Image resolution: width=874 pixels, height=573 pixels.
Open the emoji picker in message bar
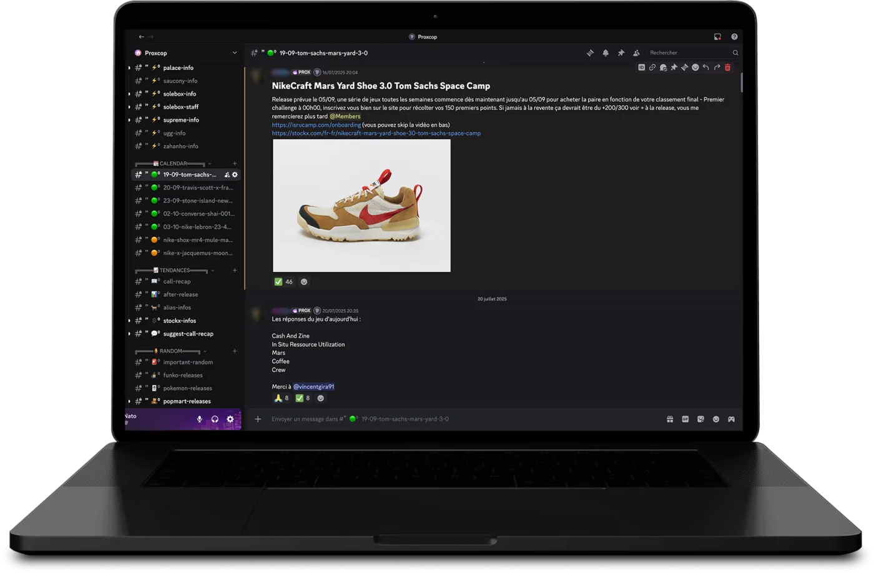tap(716, 419)
